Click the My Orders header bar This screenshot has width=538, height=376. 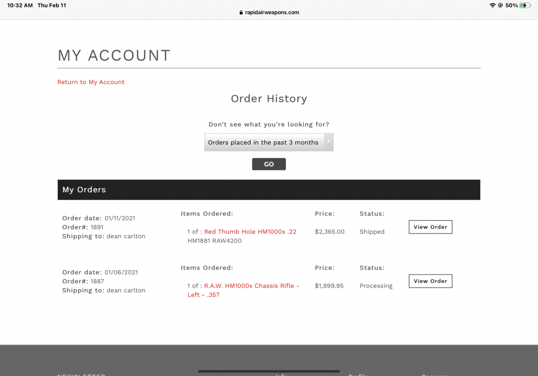click(x=268, y=190)
